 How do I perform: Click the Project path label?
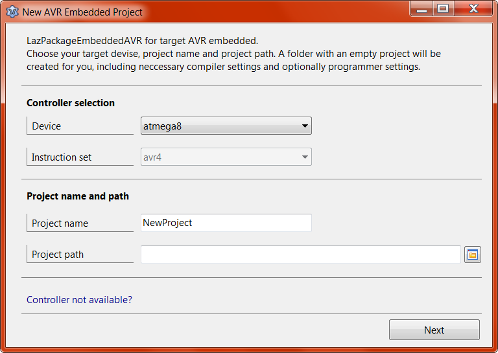[x=58, y=255]
